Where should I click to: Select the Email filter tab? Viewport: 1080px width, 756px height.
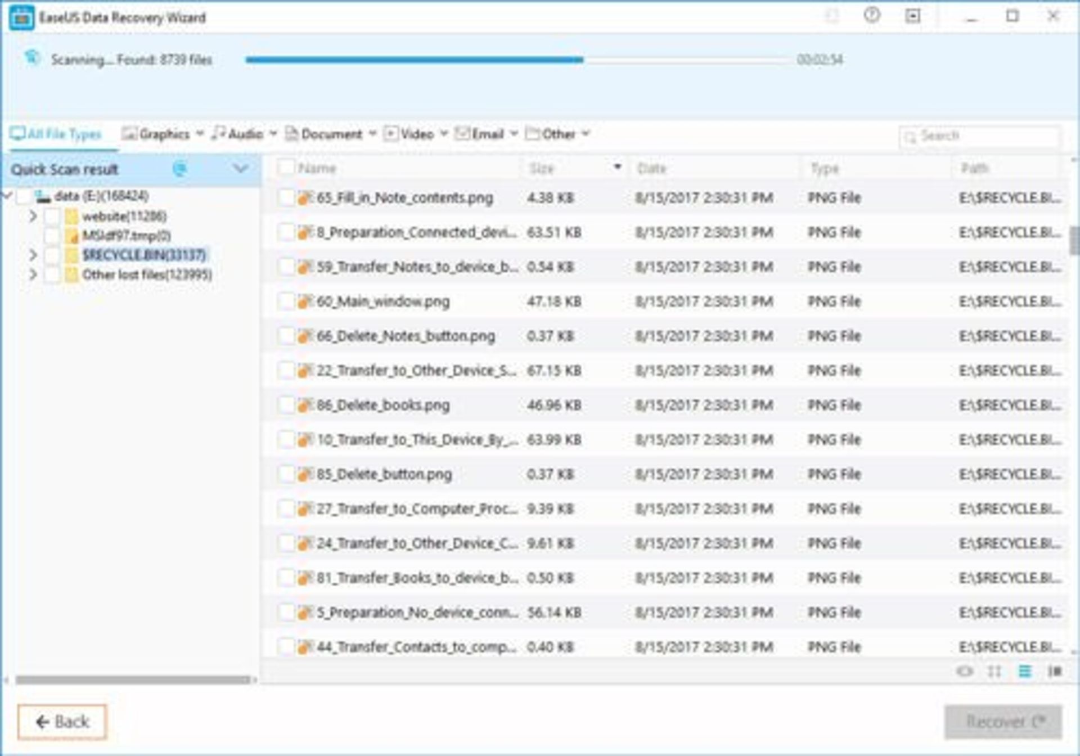click(x=480, y=134)
